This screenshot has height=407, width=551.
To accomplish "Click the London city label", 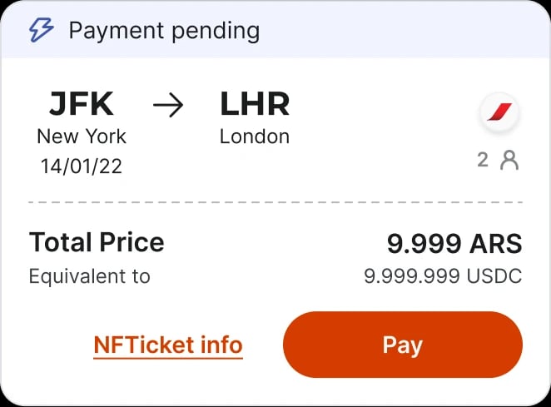I will pyautogui.click(x=255, y=136).
